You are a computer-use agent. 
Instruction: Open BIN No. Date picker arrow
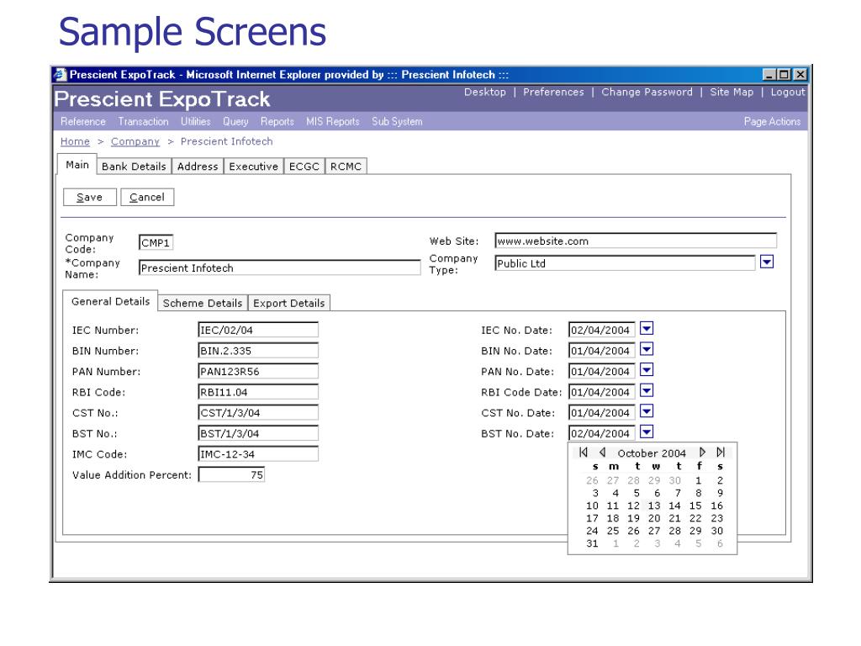coord(647,349)
